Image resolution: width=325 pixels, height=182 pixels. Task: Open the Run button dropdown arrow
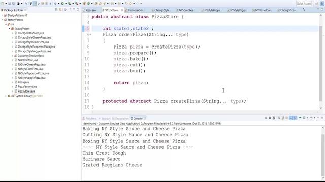pyautogui.click(x=66, y=4)
